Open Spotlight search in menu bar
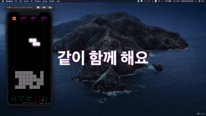This screenshot has height=116, width=206. point(196,1)
